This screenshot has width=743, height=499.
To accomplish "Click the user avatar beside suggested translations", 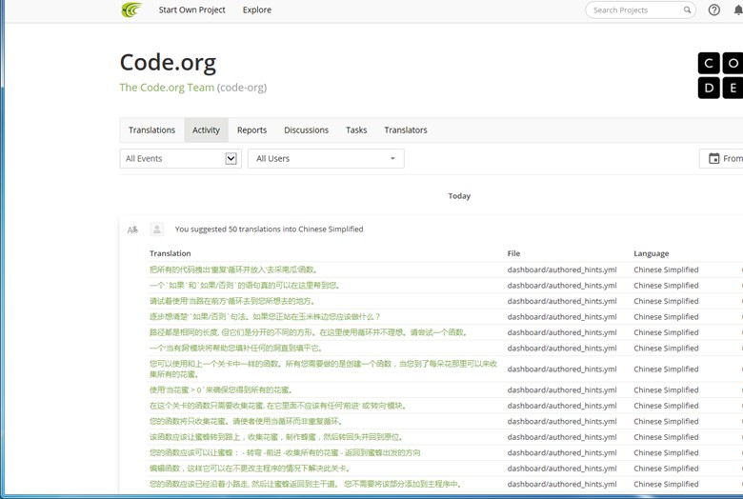I will (x=157, y=230).
